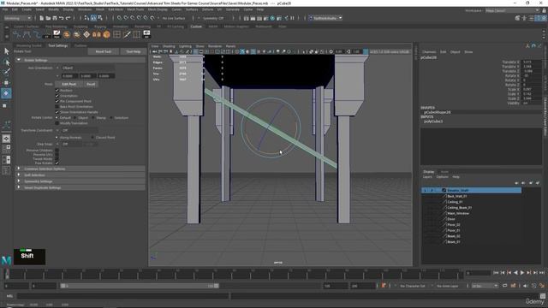Expand Common Selection Options section
The image size is (548, 308).
click(x=19, y=169)
